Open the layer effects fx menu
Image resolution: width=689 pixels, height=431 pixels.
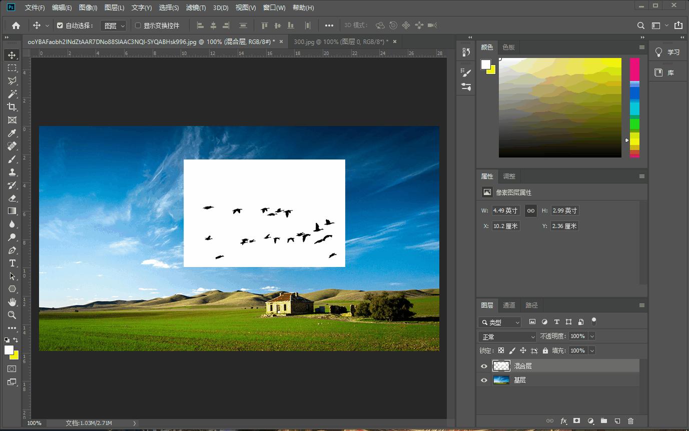tap(563, 421)
